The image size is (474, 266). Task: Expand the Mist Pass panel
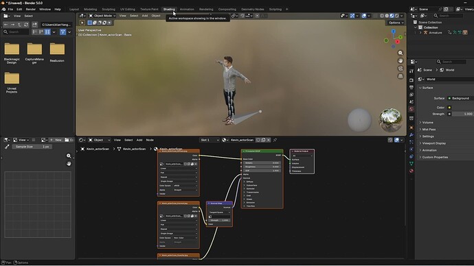click(429, 130)
